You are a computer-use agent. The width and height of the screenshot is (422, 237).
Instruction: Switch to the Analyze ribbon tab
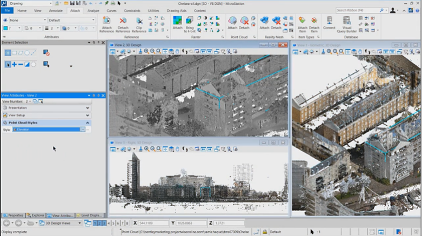point(93,10)
